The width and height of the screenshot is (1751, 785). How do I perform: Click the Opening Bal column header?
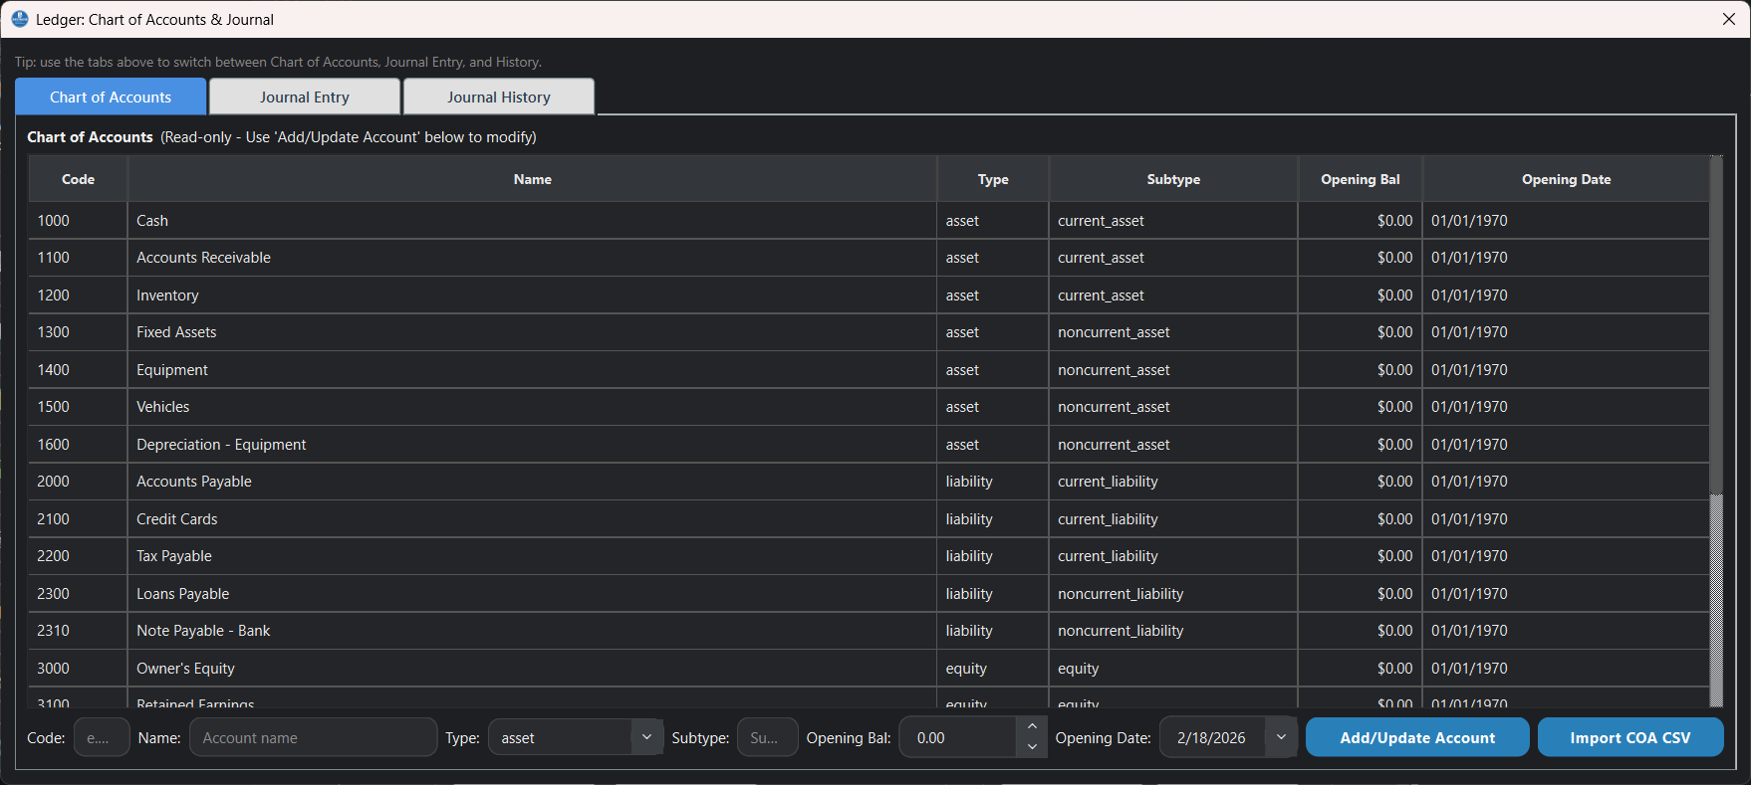pyautogui.click(x=1361, y=179)
